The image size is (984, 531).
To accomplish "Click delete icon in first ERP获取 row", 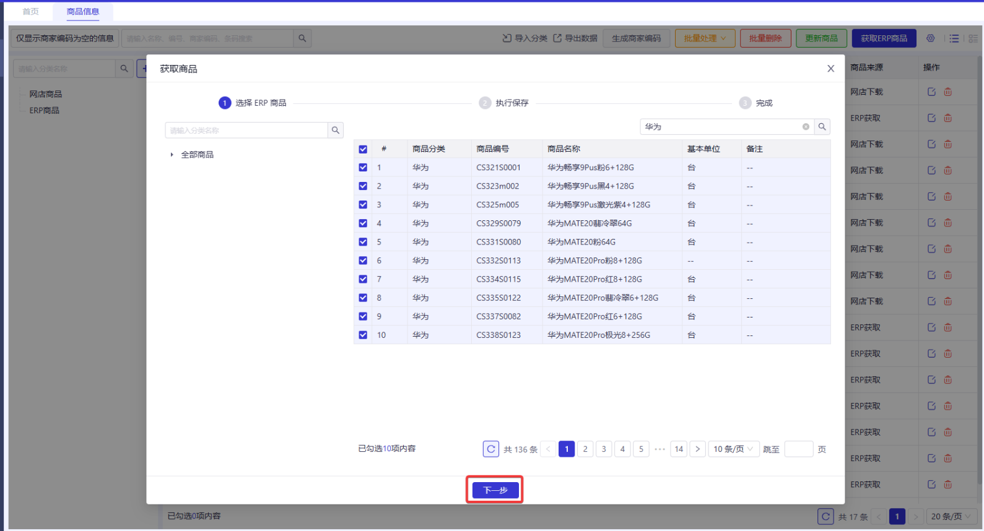I will click(x=947, y=118).
